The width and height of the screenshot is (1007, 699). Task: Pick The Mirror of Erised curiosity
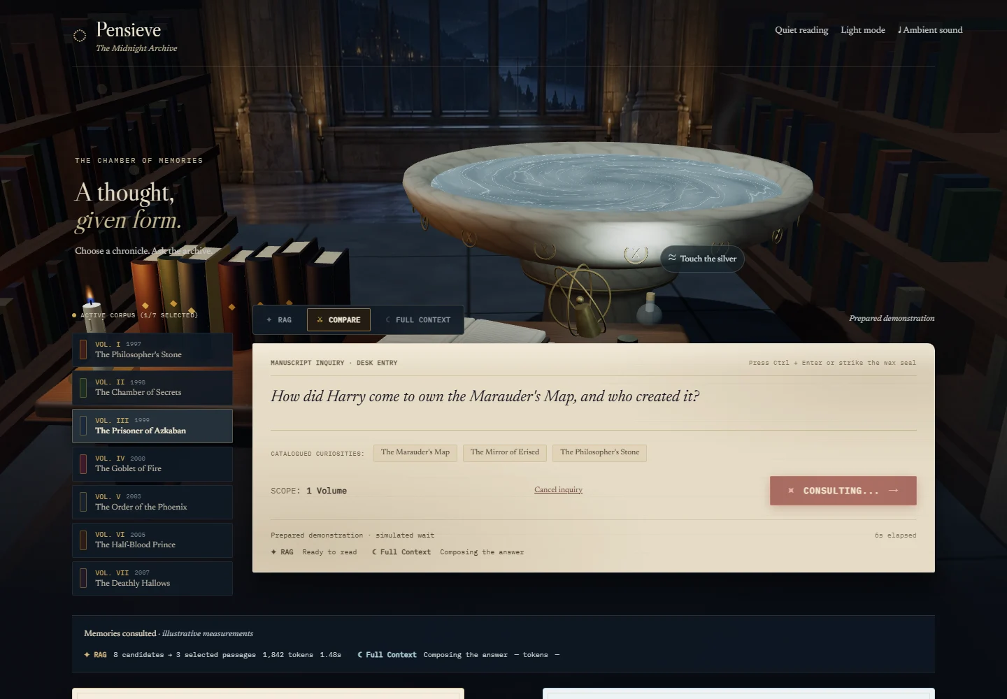pyautogui.click(x=505, y=452)
